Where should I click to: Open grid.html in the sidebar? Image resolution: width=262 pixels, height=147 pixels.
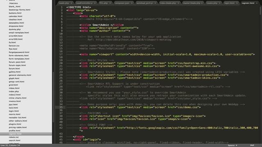click(14, 85)
